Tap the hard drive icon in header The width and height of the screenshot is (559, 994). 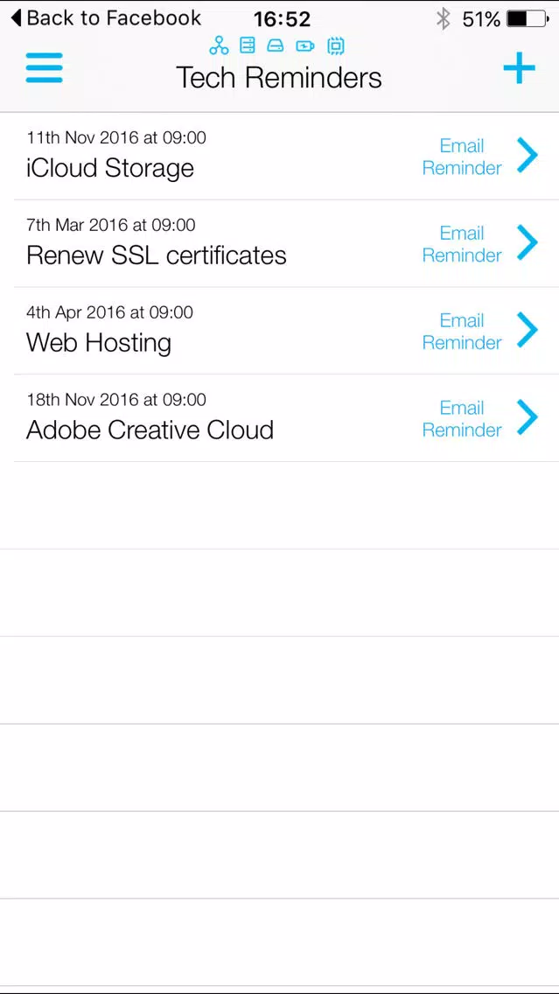[275, 45]
